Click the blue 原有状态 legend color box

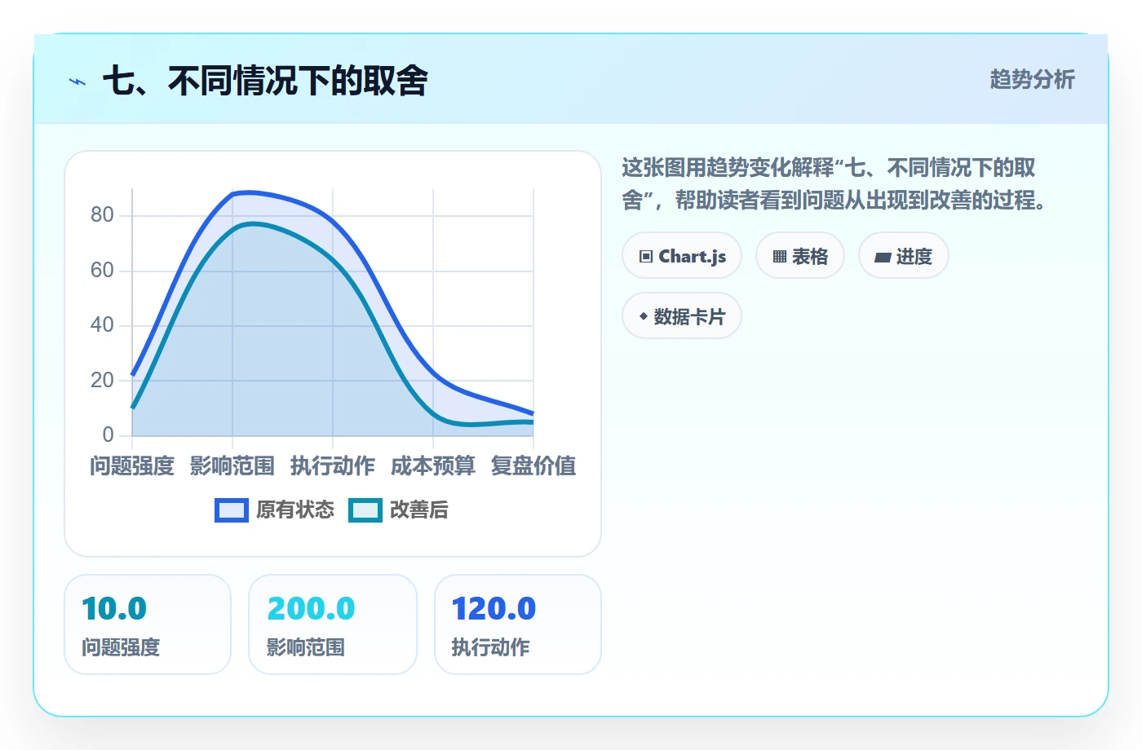[x=232, y=510]
